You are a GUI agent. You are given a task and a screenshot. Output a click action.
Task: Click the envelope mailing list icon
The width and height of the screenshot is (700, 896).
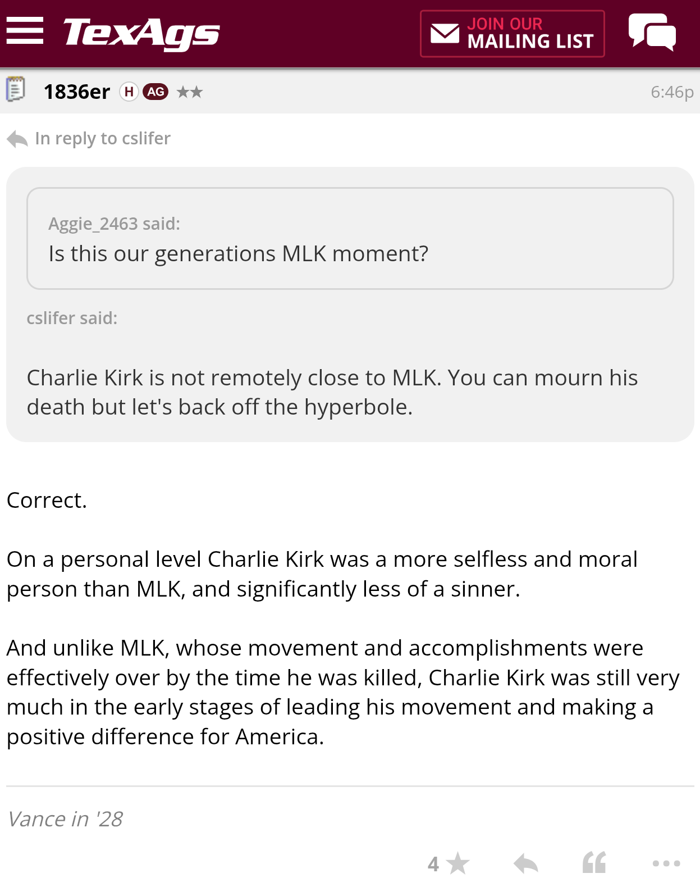445,33
